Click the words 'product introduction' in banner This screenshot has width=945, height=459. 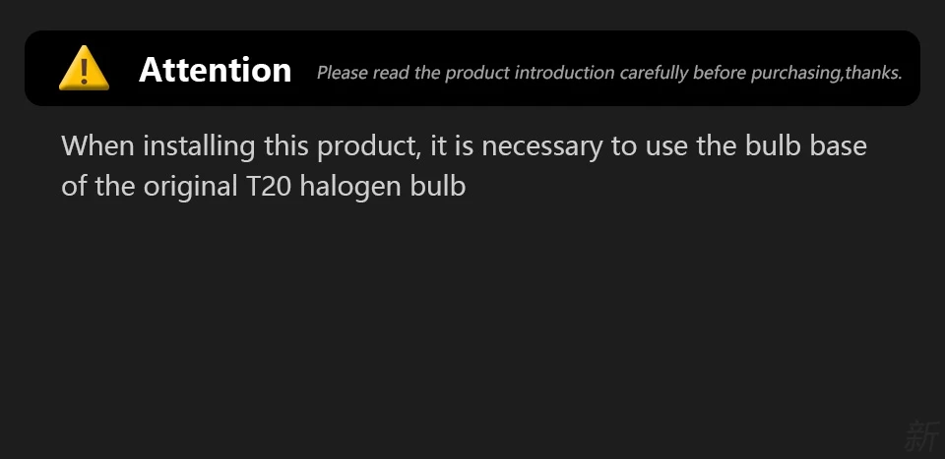531,73
